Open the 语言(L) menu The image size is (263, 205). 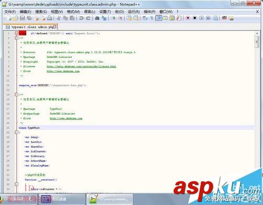[x=89, y=12]
